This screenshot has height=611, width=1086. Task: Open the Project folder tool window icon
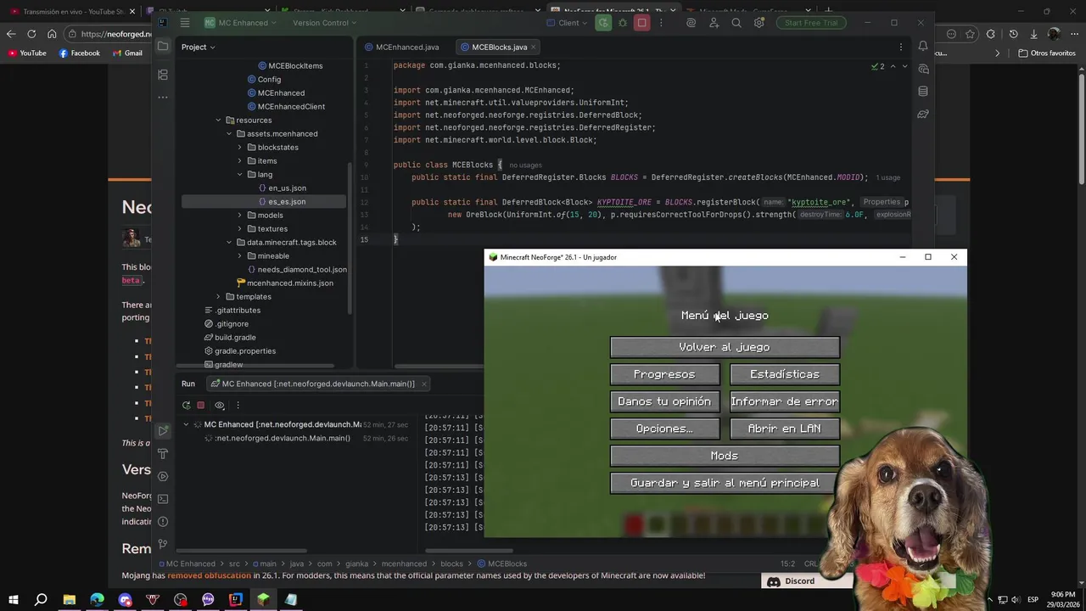163,47
